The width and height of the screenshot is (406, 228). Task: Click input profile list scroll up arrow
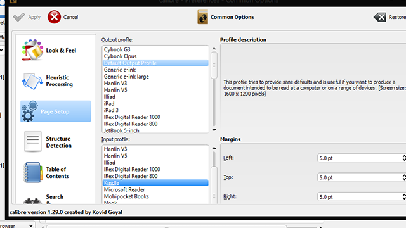tap(214, 148)
